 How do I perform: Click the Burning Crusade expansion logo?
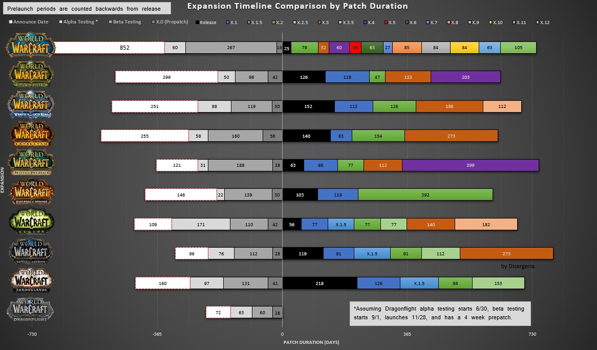[x=31, y=75]
